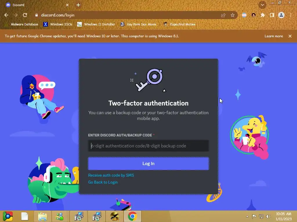Click the share page icon in address bar
This screenshot has height=222, width=297.
point(223,15)
